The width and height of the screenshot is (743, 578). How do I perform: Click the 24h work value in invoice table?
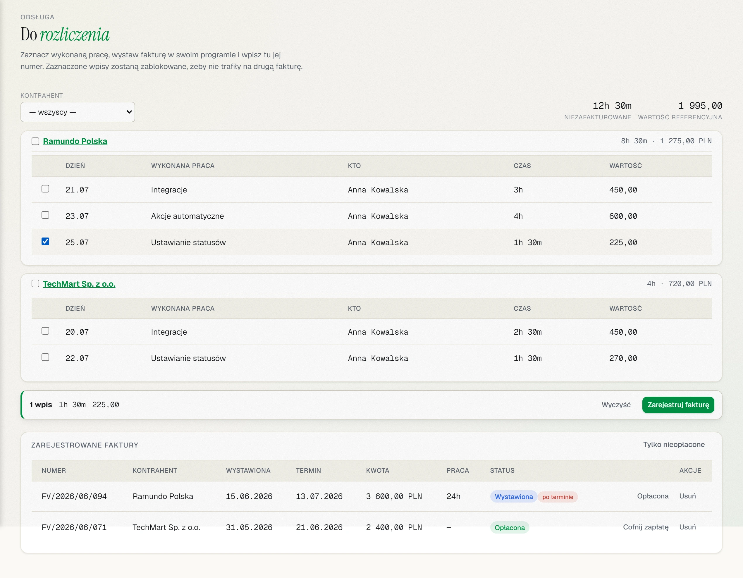click(x=453, y=497)
